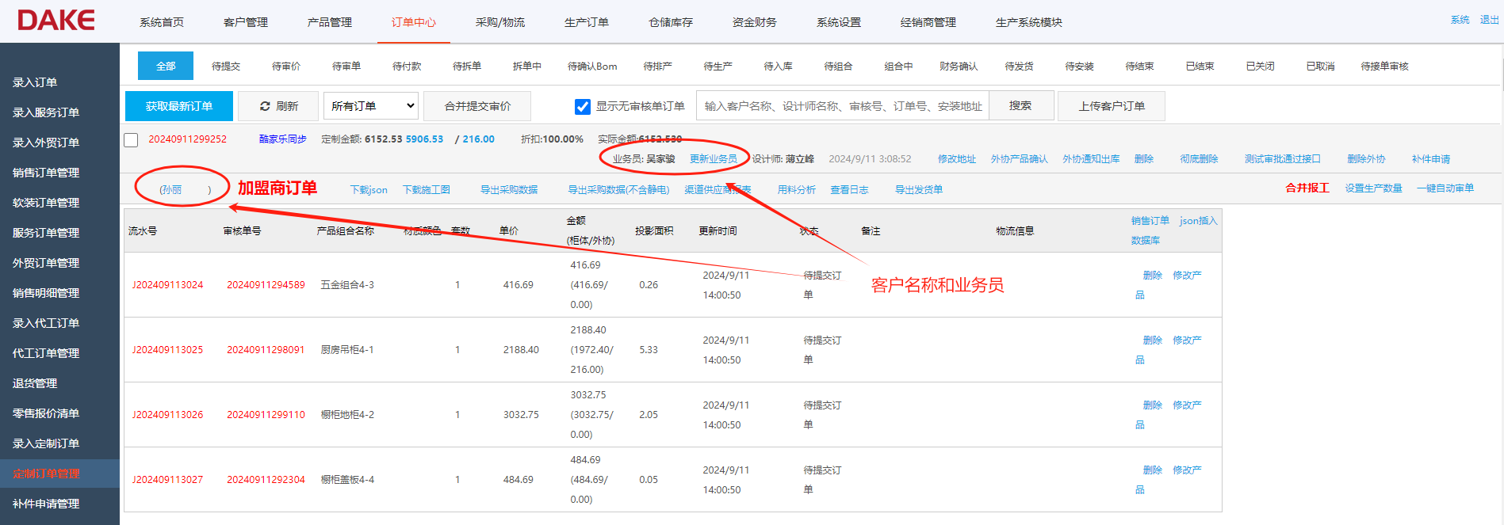Screen dimensions: 1504x525
Task: Go to 仓储库存 menu
Action: click(670, 22)
